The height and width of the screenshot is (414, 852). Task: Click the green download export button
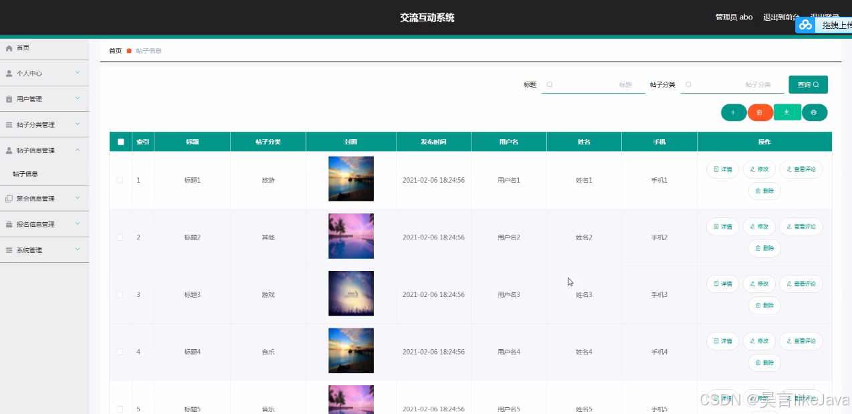pyautogui.click(x=787, y=112)
